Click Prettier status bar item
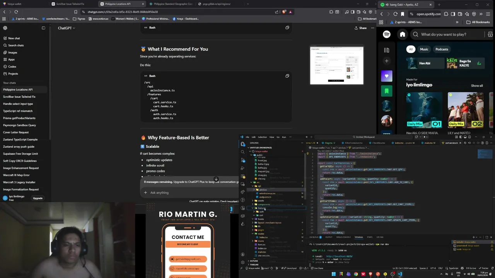This screenshot has height=278, width=495. pos(485,268)
